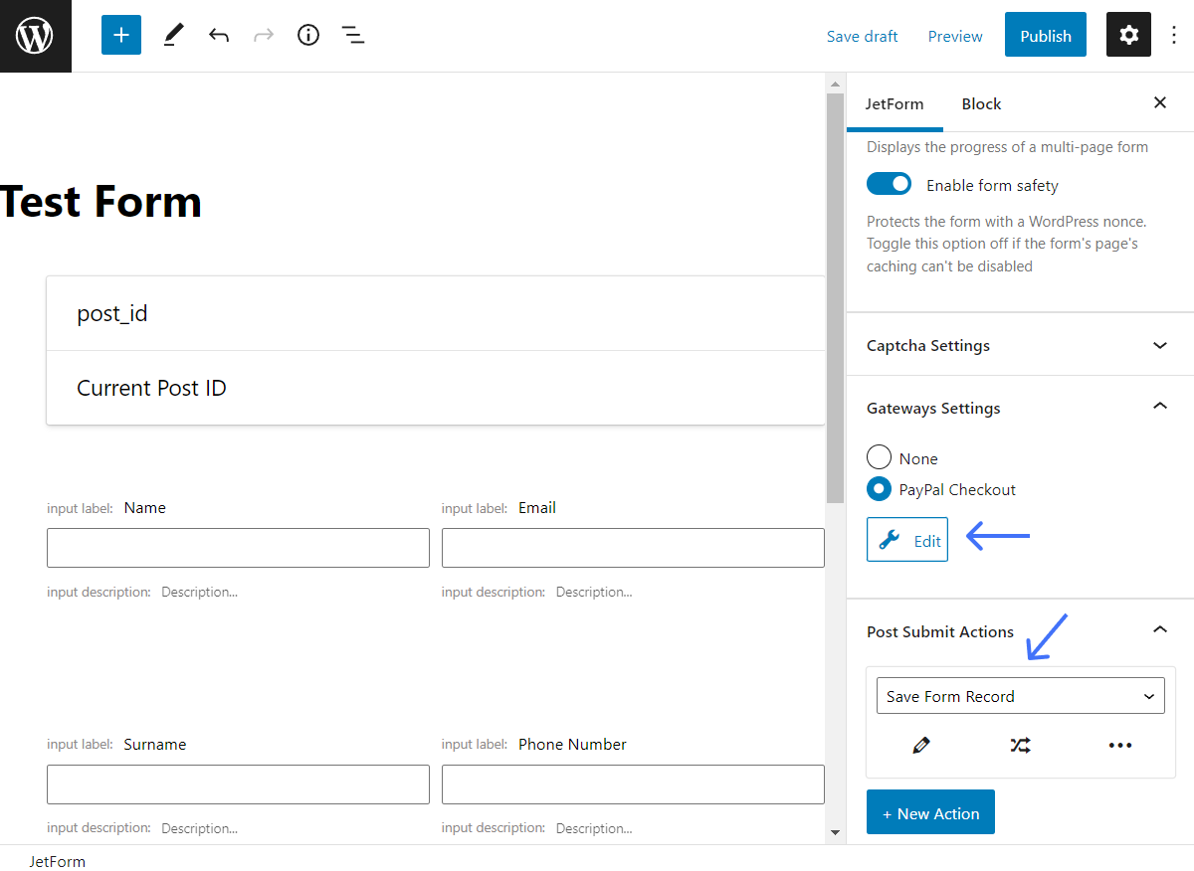Open the document Outline (list view) icon
This screenshot has width=1194, height=871.
pos(353,35)
